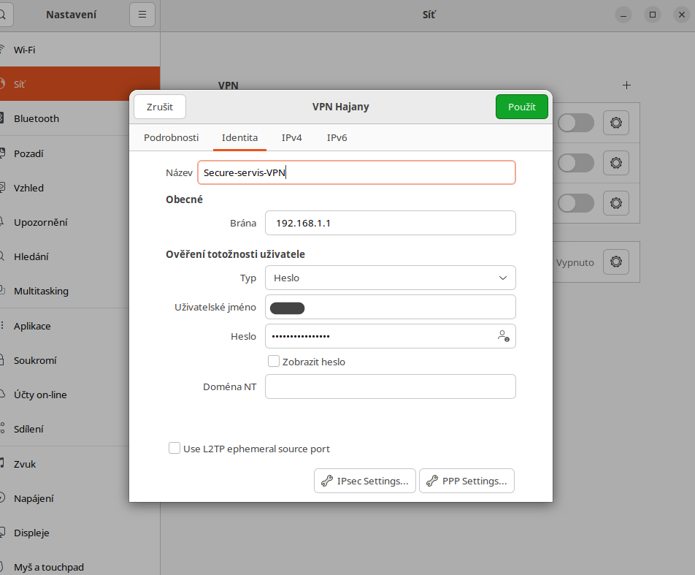Open settings gear next to Vypnuto
The width and height of the screenshot is (695, 575).
(x=615, y=262)
